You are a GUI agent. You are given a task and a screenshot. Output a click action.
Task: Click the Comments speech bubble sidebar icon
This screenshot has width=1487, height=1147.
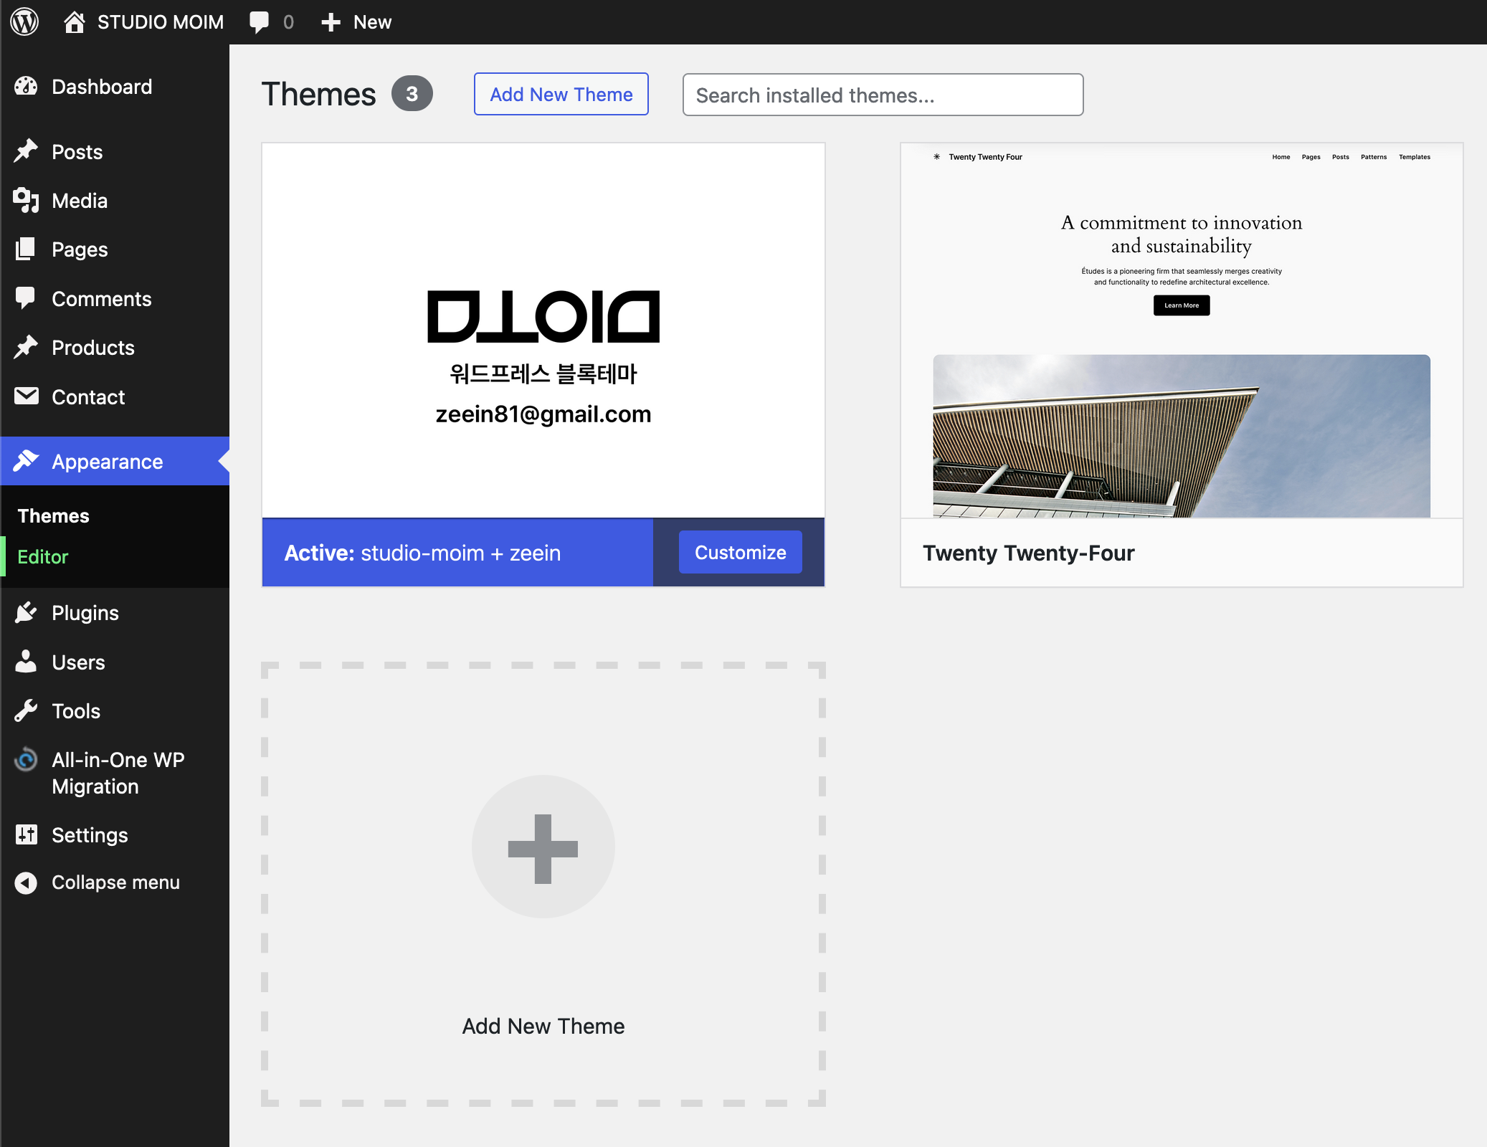pos(26,298)
